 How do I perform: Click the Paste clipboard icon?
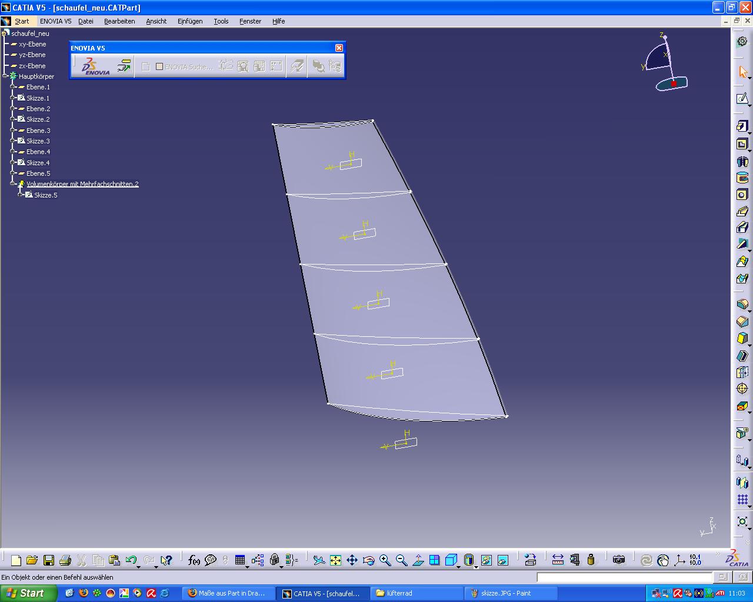coord(115,560)
